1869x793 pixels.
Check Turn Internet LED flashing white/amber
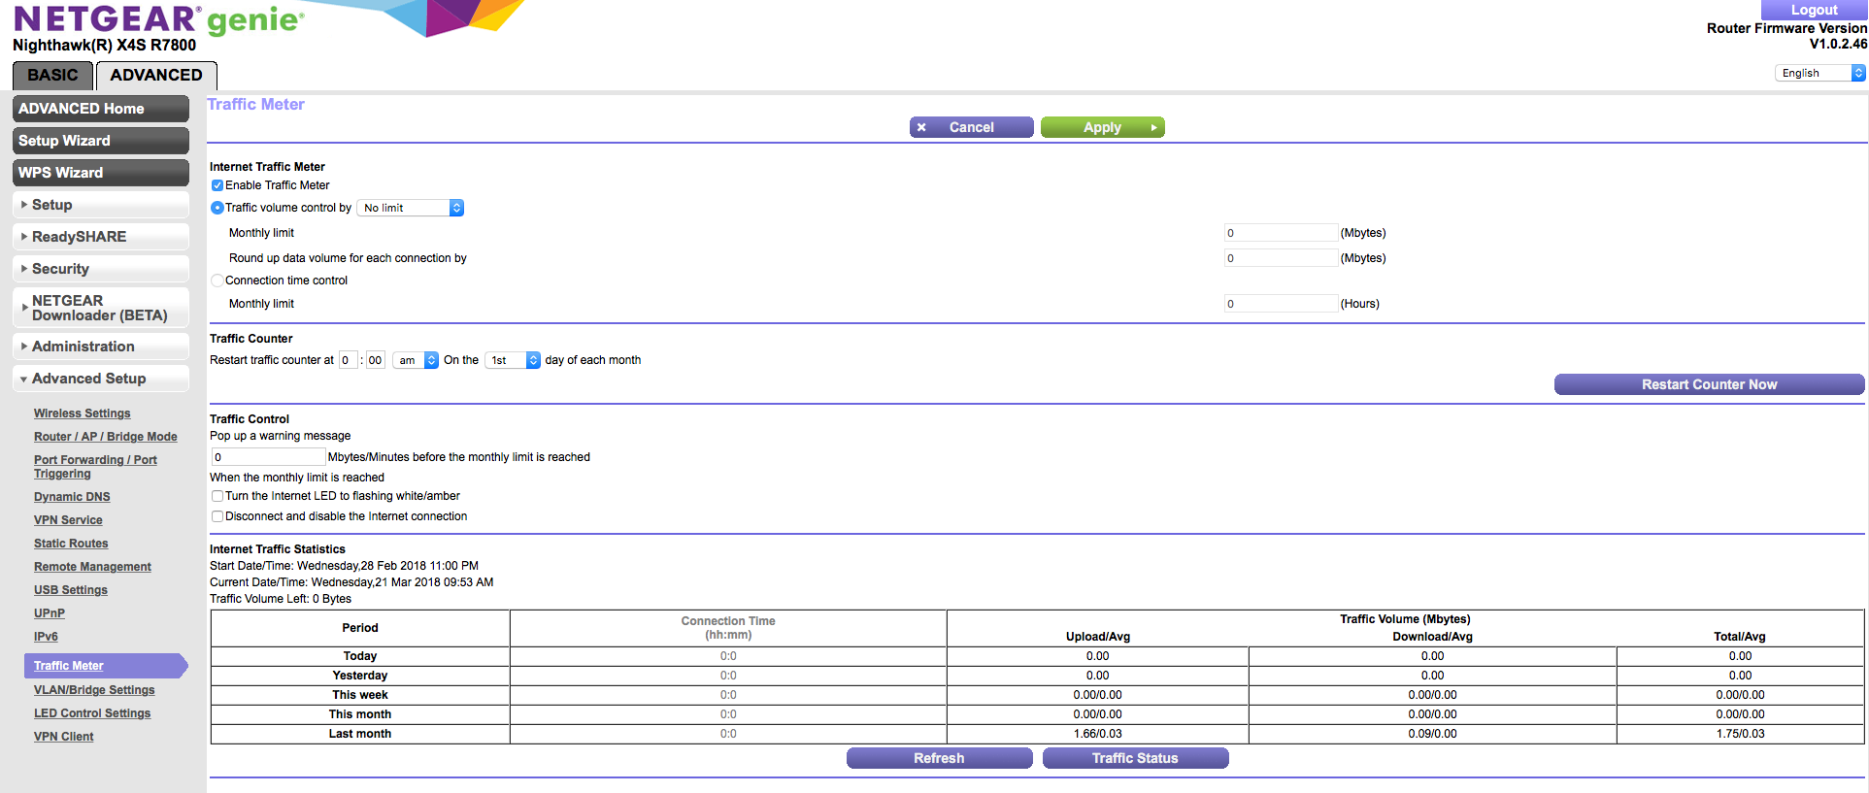217,496
